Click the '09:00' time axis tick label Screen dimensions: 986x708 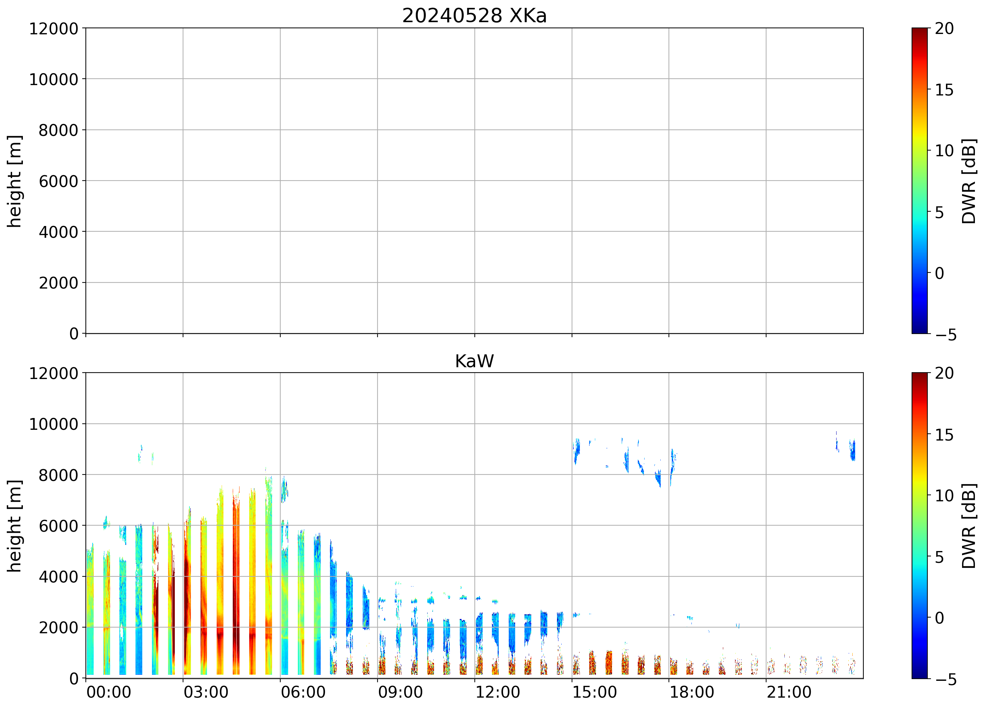coord(400,692)
